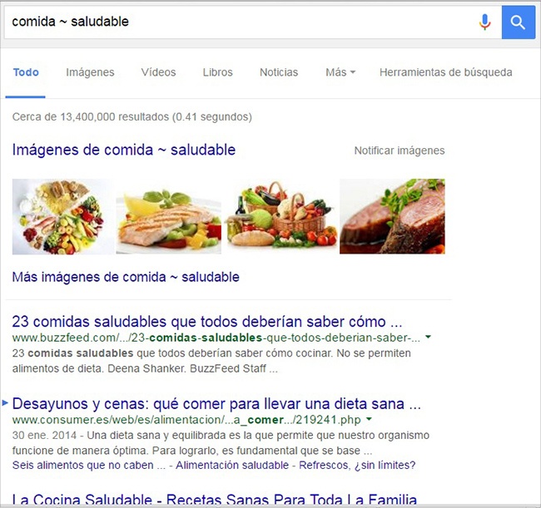
Task: Open the sliced meat image thumbnail
Action: coord(392,216)
